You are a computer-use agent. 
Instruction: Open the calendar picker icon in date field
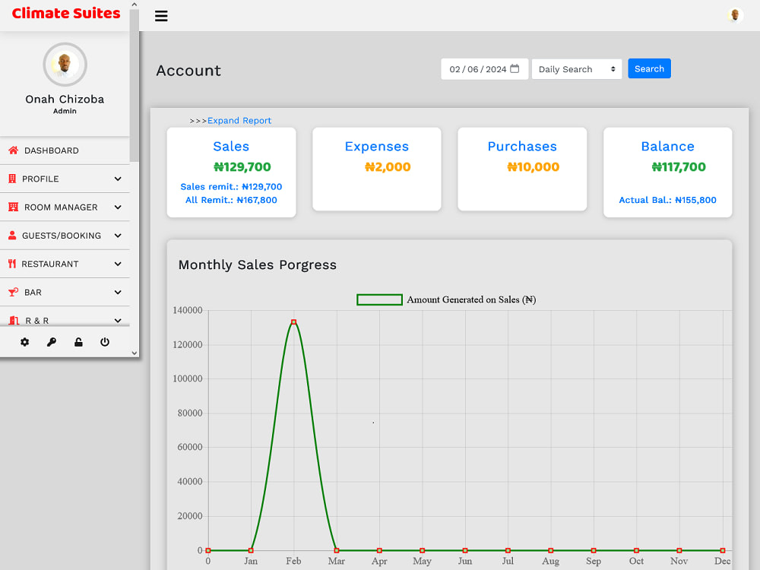(515, 69)
